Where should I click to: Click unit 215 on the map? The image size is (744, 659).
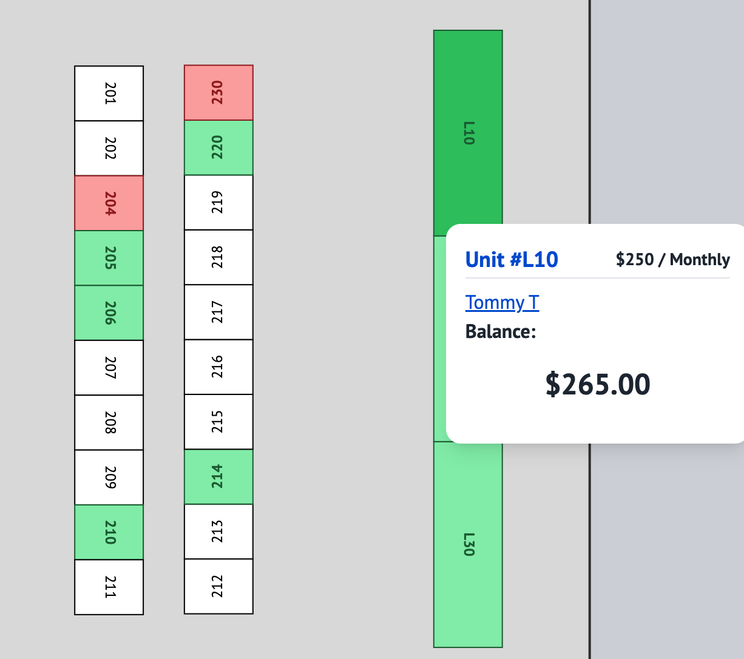click(218, 422)
